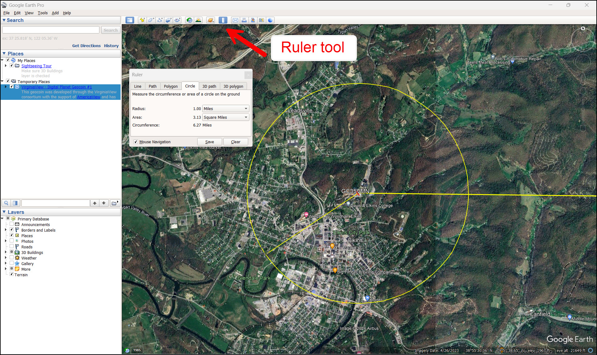Switch to the 3D polygon tab

click(233, 86)
